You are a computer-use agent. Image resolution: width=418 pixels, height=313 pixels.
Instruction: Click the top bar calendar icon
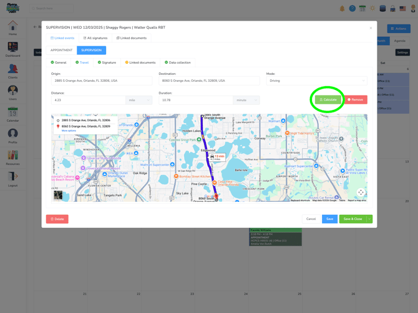(362, 9)
